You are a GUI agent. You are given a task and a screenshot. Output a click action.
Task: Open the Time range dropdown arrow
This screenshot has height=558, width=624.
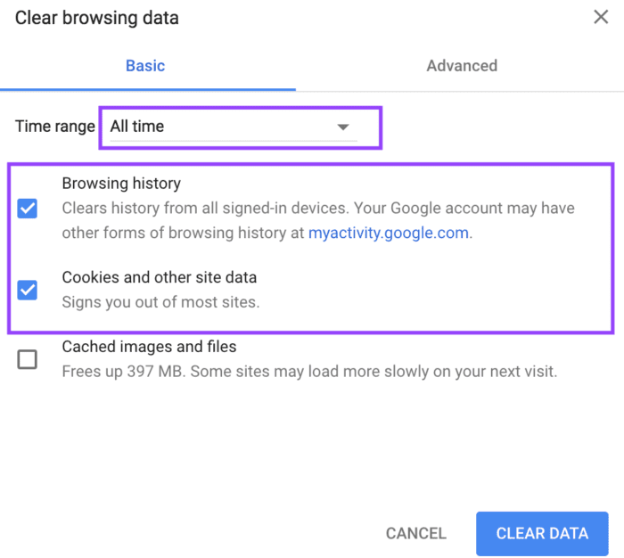tap(343, 127)
